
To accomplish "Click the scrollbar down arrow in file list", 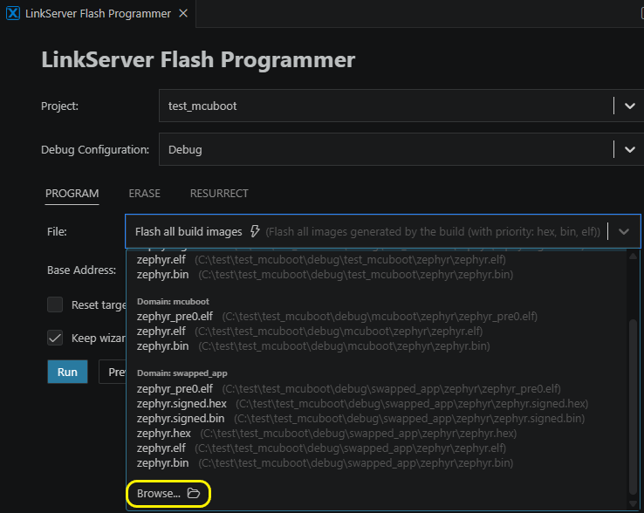I will (633, 504).
